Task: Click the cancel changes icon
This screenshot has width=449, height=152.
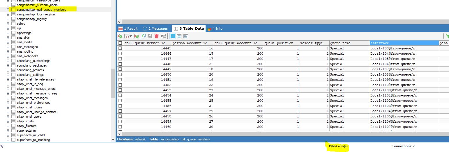Action: (163, 36)
